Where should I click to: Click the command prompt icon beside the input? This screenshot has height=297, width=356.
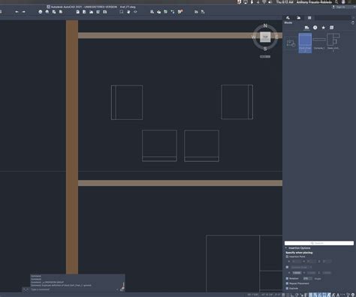tap(26, 289)
